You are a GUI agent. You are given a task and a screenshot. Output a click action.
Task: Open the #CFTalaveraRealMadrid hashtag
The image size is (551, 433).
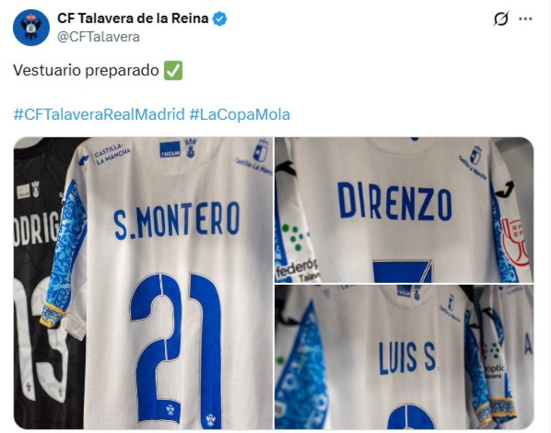99,114
